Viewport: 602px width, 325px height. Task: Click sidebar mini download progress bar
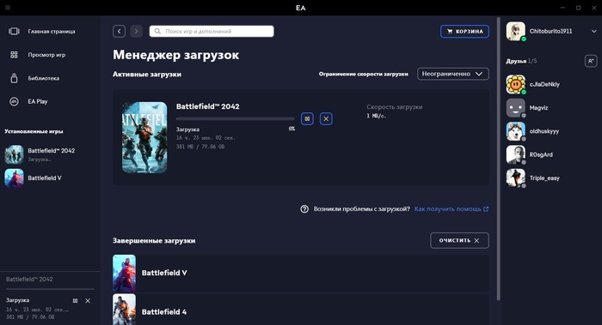click(x=50, y=289)
